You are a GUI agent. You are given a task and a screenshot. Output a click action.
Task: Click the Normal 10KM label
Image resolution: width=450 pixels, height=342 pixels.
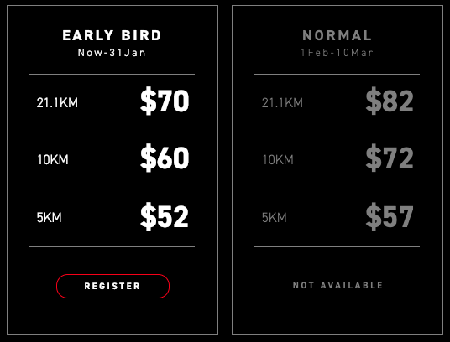[278, 160]
